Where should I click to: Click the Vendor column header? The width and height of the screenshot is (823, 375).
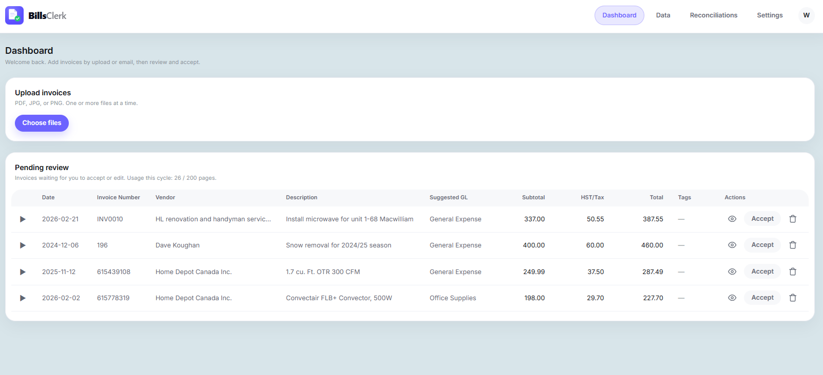tap(165, 197)
